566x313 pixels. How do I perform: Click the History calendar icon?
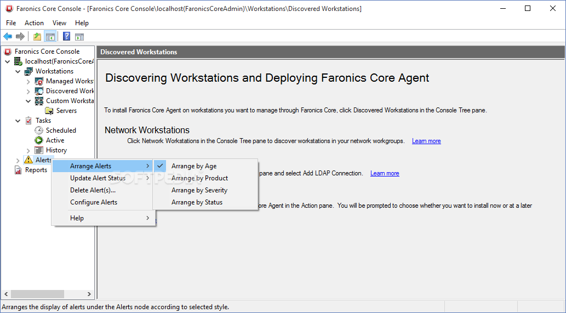pos(39,150)
